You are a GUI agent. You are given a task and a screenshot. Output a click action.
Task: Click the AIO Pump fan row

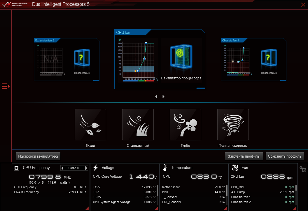262,192
